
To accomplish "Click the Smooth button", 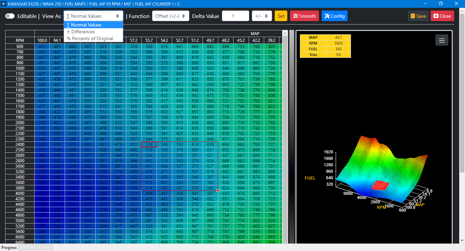I will (304, 16).
